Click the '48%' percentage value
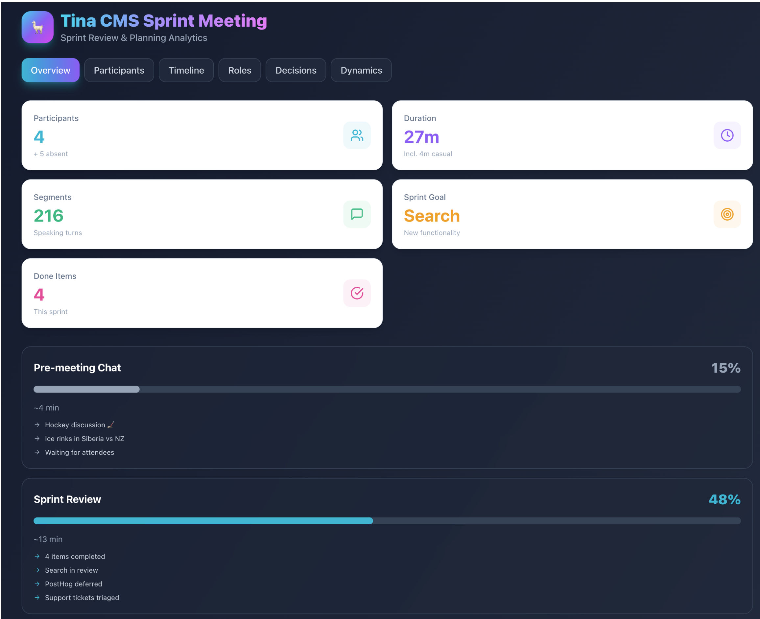Viewport: 760px width, 619px height. [x=724, y=500]
